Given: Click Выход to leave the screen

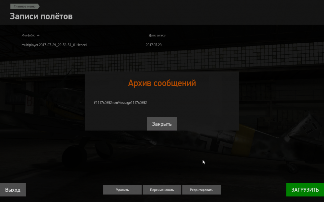Looking at the screenshot, I should [13, 190].
